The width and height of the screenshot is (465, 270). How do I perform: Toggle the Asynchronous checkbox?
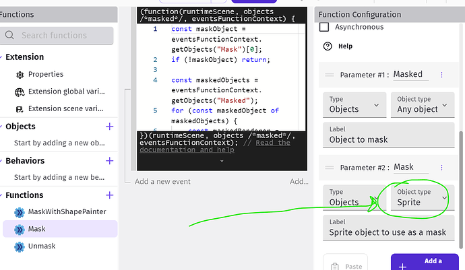click(x=324, y=27)
